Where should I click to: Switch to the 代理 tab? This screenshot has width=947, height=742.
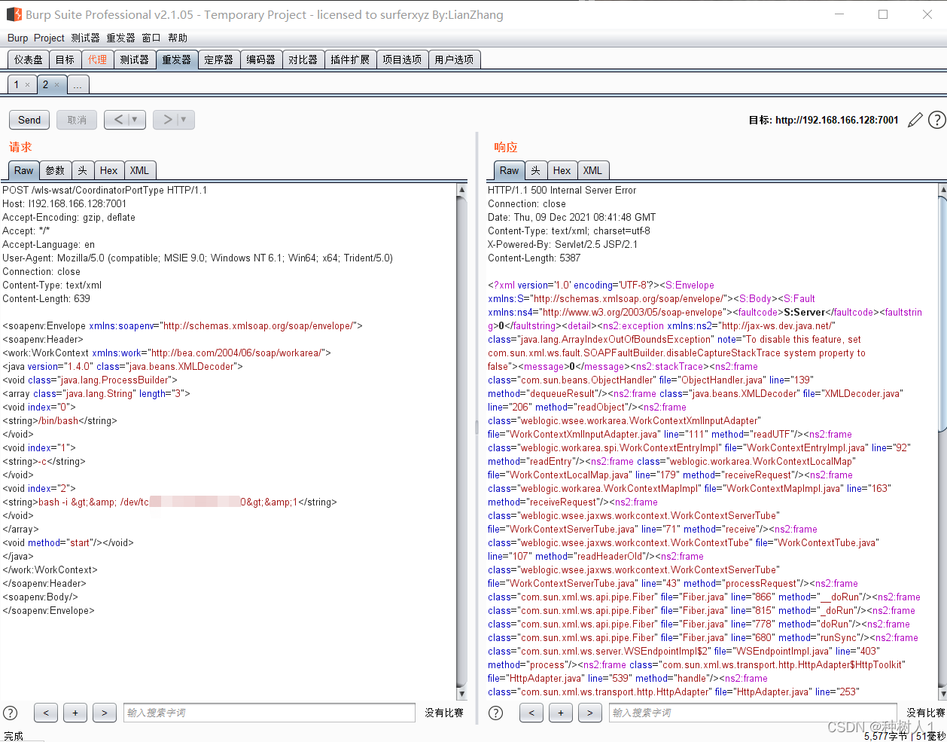coord(97,60)
